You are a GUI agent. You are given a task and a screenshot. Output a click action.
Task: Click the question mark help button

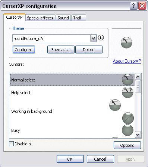tap(133, 6)
